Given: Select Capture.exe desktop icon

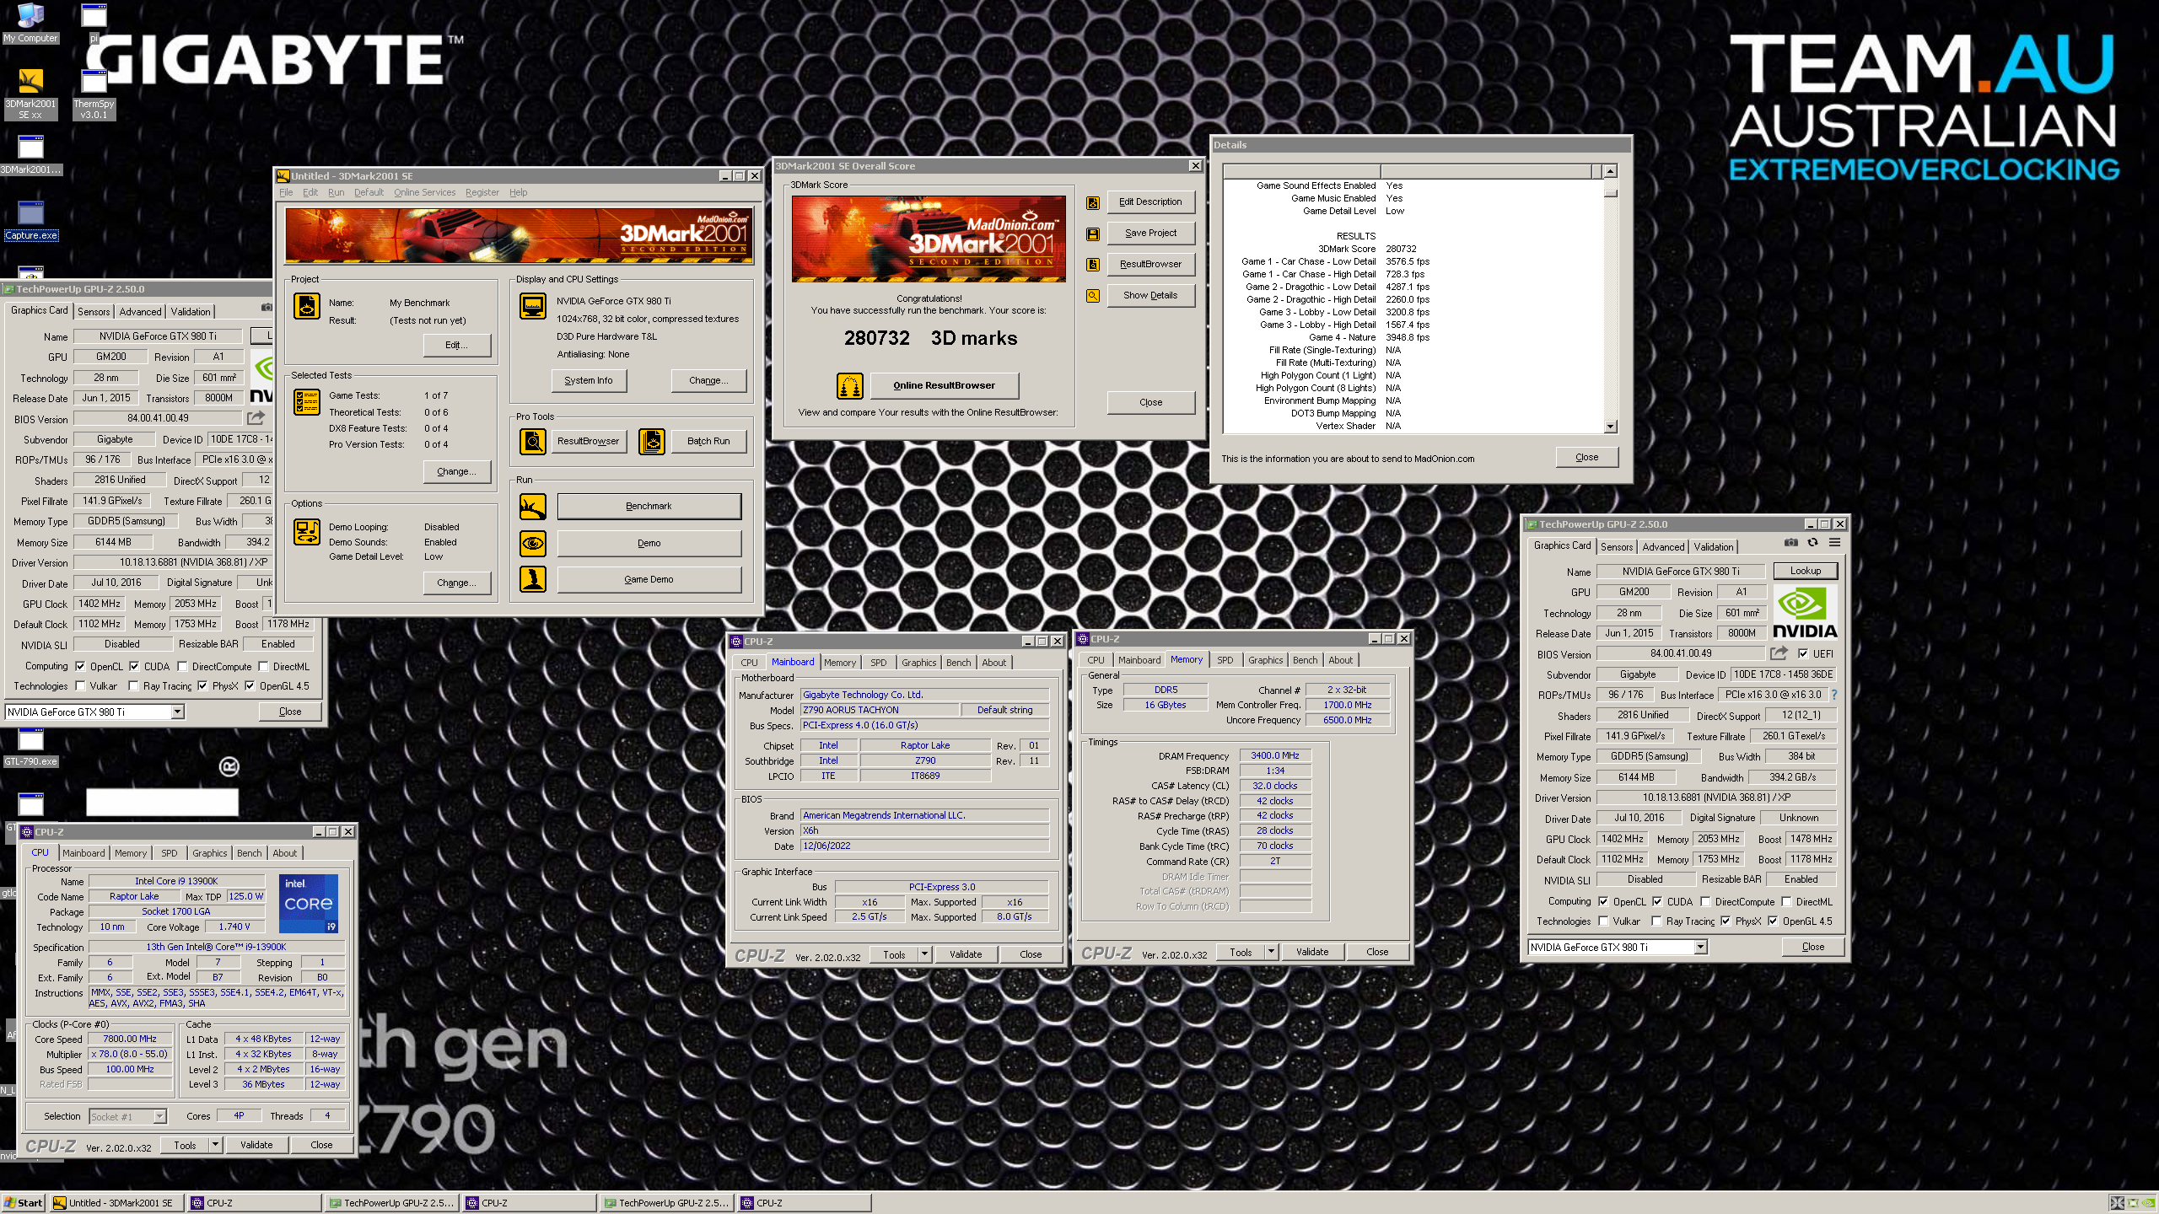Looking at the screenshot, I should [x=31, y=219].
